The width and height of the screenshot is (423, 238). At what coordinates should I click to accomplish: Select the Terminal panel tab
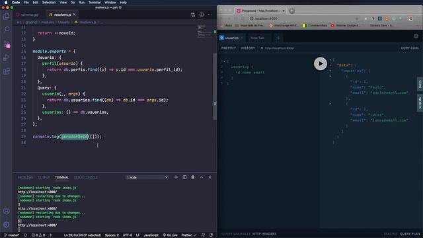point(61,178)
